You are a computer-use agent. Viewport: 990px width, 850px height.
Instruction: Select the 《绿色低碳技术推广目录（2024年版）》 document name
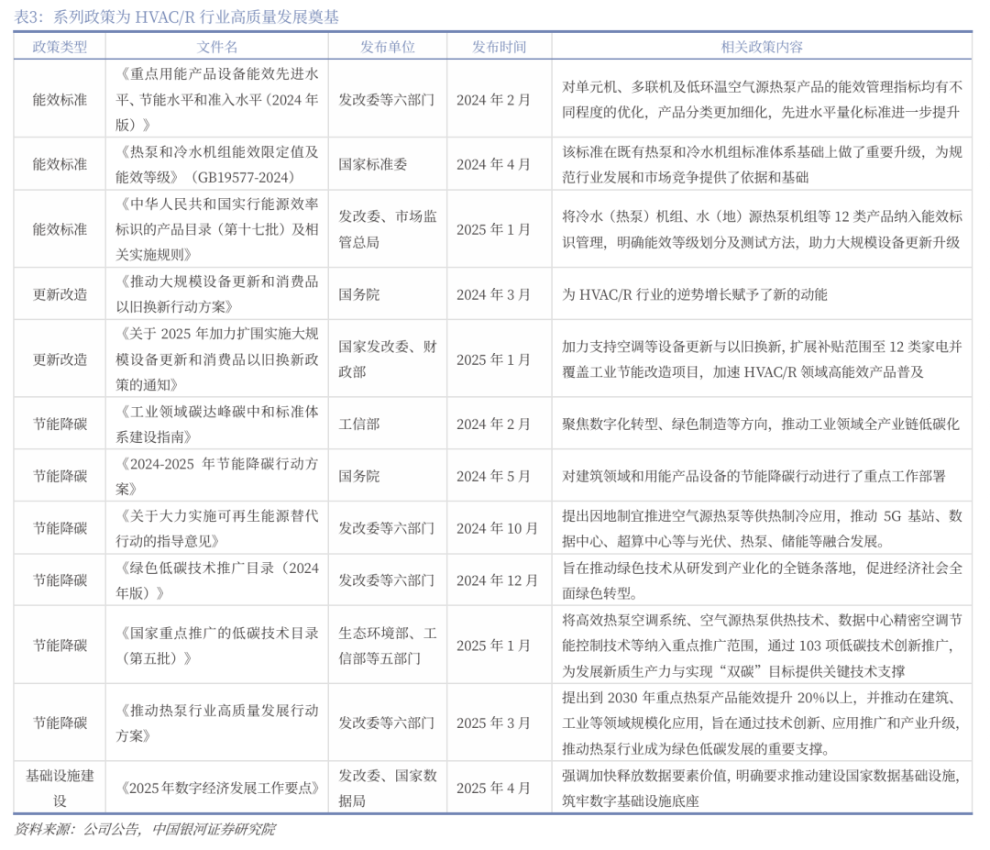coord(219,580)
